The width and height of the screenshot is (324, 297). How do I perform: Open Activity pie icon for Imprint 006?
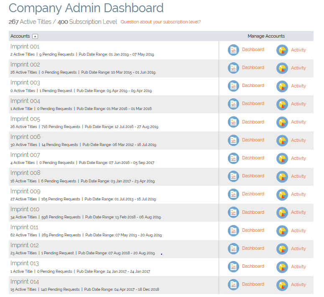282,140
